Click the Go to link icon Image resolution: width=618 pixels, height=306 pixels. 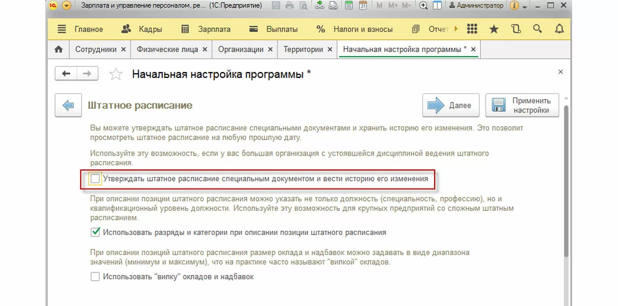pos(333,6)
